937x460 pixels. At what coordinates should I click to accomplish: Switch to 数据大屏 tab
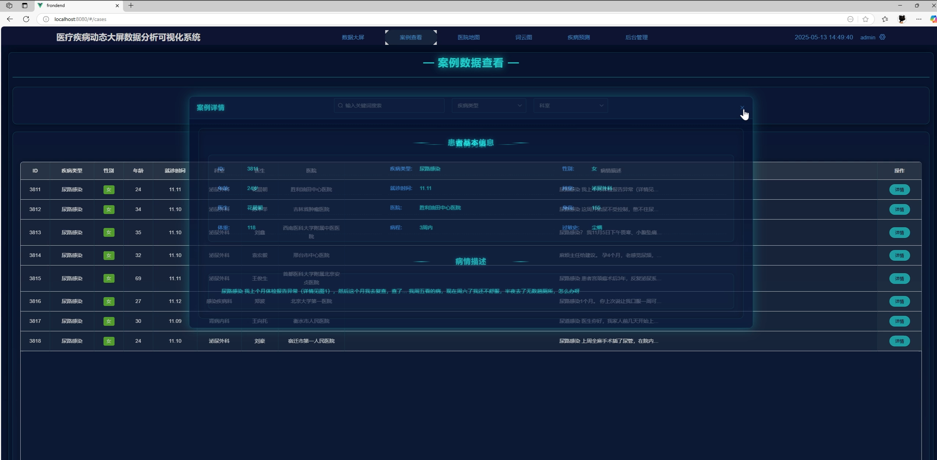(353, 38)
